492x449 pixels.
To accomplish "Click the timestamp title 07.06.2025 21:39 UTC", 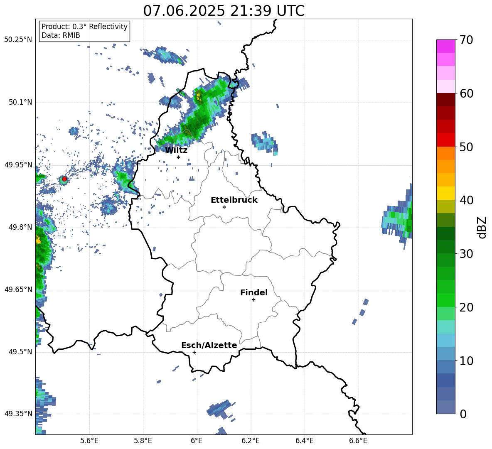I will (x=224, y=11).
